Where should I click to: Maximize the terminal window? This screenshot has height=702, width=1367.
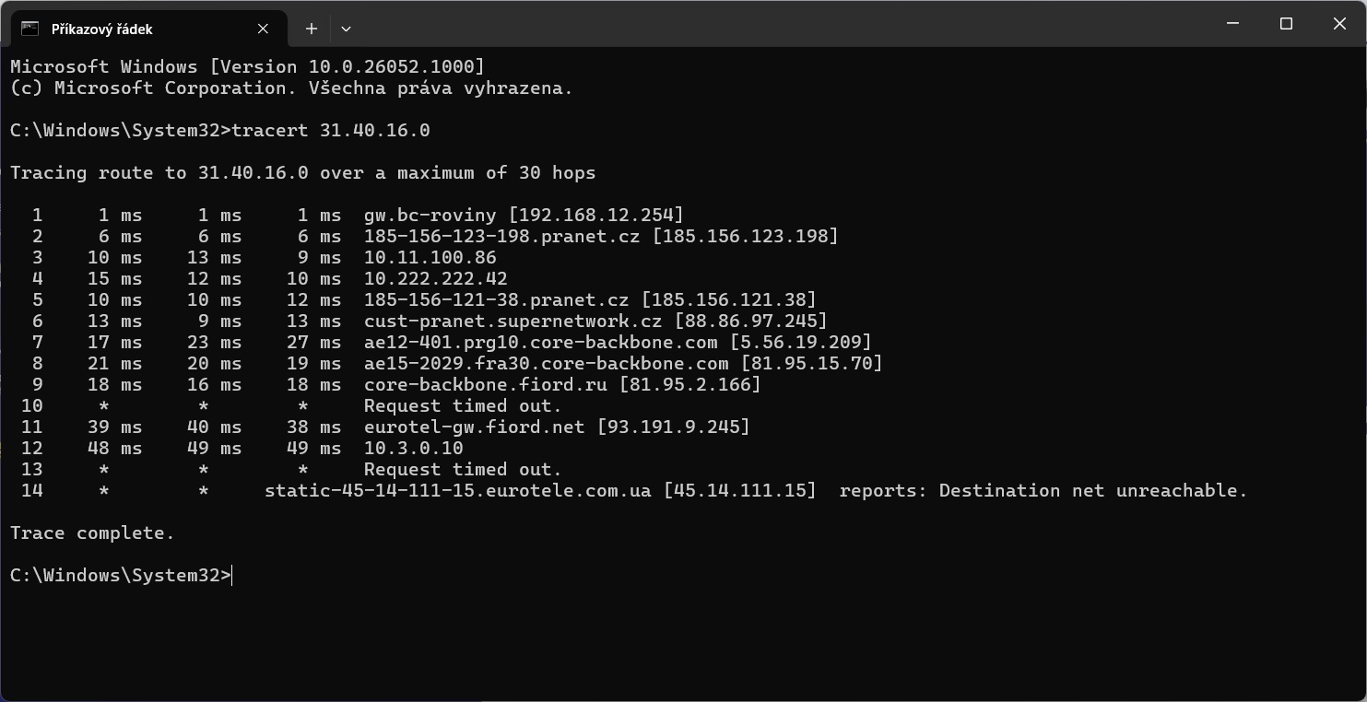point(1287,24)
